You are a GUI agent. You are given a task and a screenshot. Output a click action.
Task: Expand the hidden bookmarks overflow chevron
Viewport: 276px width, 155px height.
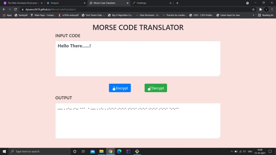[253, 15]
